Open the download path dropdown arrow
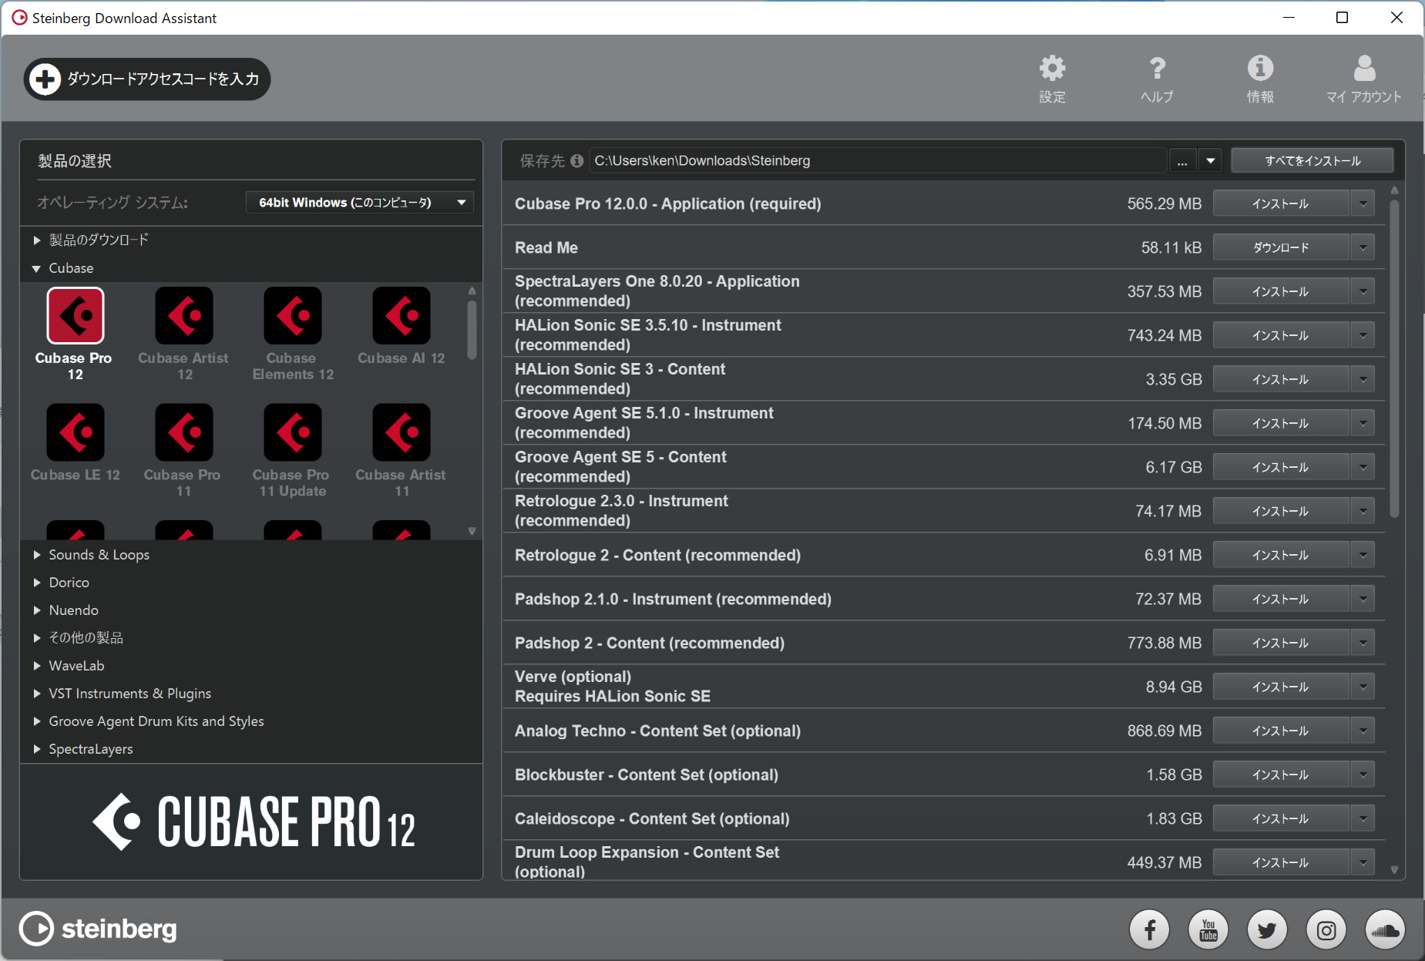Image resolution: width=1425 pixels, height=961 pixels. (x=1211, y=160)
